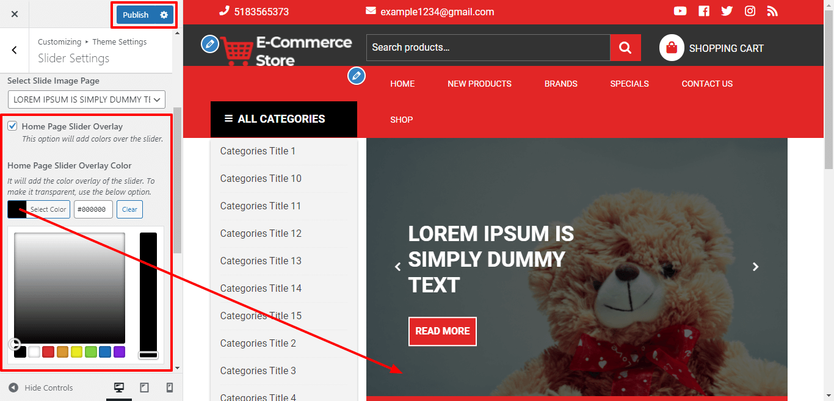Viewport: 834px width, 401px height.
Task: Click the YouTube icon in top bar
Action: coord(680,11)
